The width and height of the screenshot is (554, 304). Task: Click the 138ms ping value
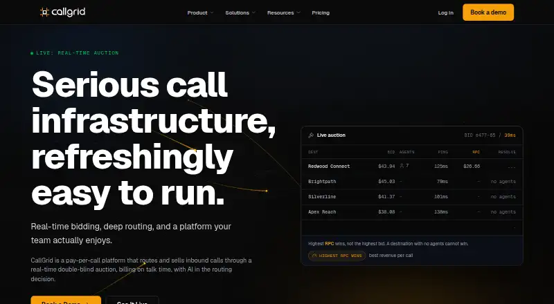441,212
